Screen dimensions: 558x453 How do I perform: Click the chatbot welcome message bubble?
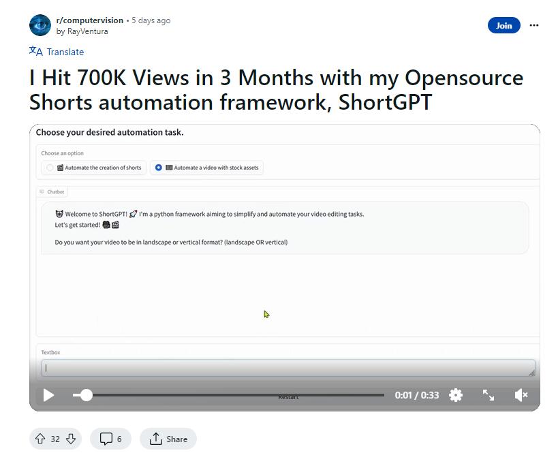tap(285, 228)
